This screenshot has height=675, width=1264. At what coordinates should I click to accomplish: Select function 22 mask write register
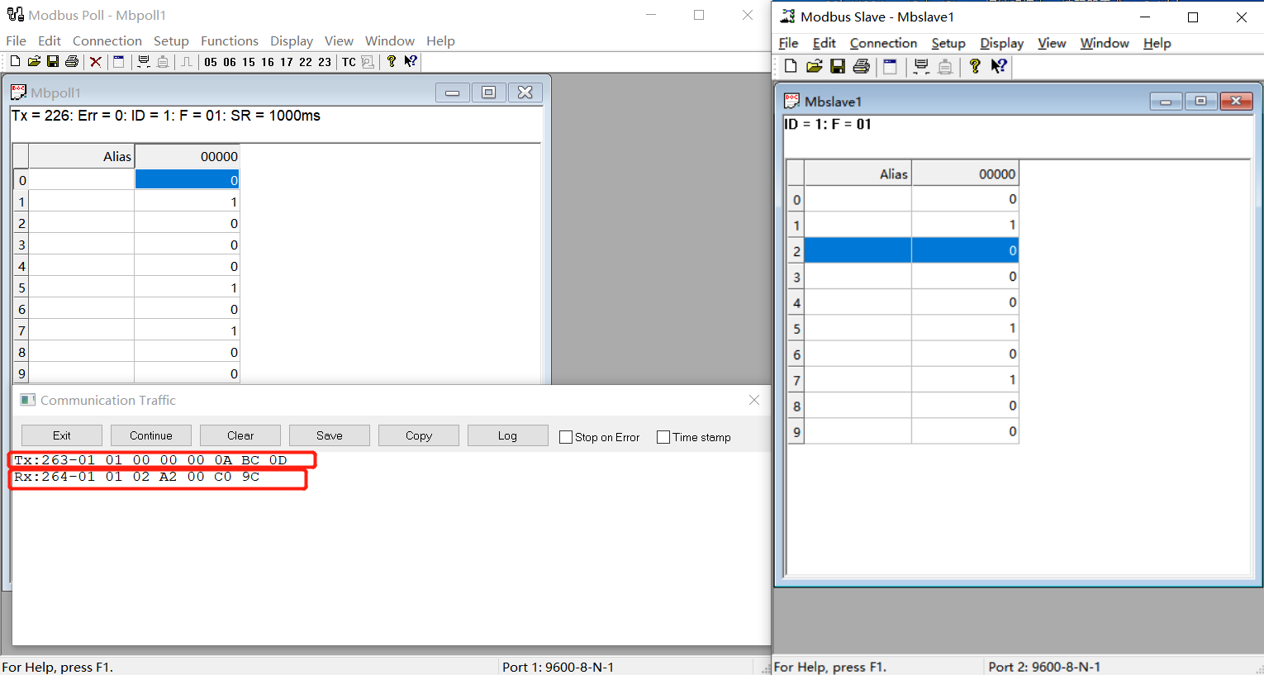pos(306,62)
